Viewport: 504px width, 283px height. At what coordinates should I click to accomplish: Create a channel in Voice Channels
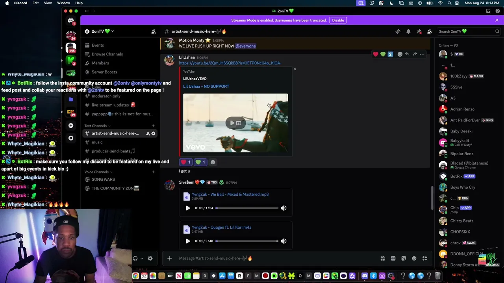click(153, 172)
